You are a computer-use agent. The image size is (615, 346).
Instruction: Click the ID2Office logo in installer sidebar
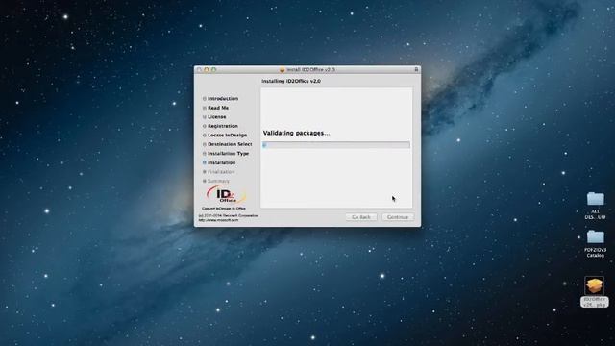pyautogui.click(x=226, y=195)
